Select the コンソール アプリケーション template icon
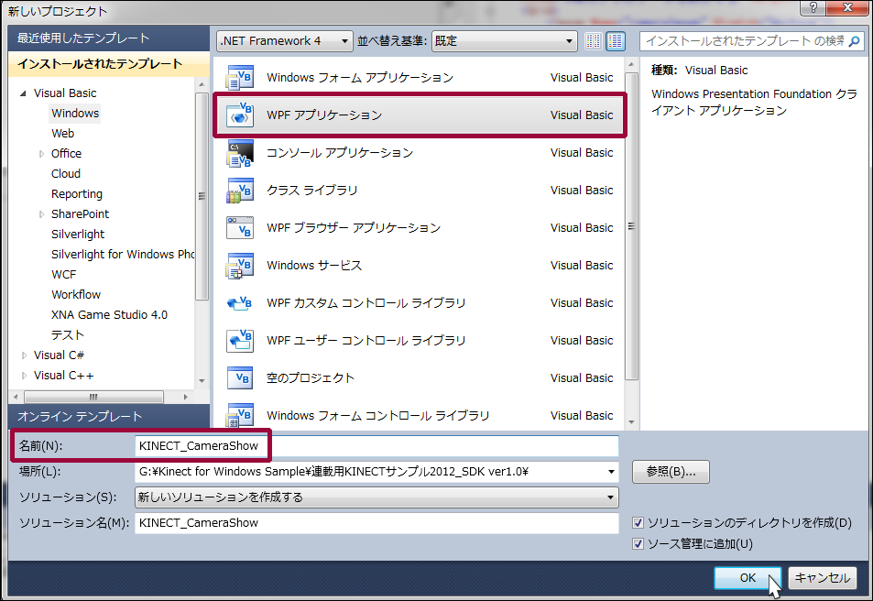This screenshot has width=873, height=601. tap(240, 153)
